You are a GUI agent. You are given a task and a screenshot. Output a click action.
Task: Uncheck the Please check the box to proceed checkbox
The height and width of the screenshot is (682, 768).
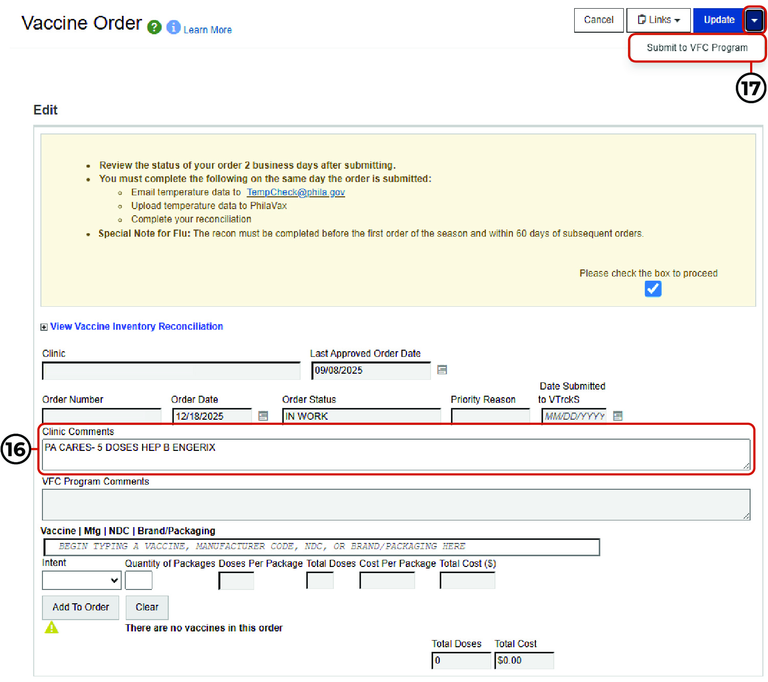(x=653, y=289)
